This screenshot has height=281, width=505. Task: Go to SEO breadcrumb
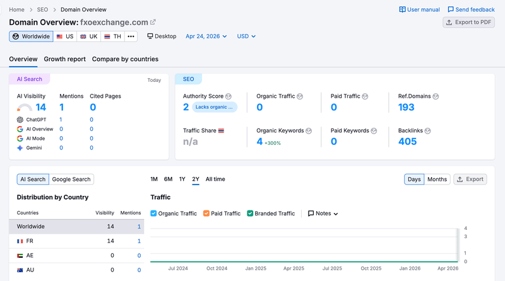point(42,9)
